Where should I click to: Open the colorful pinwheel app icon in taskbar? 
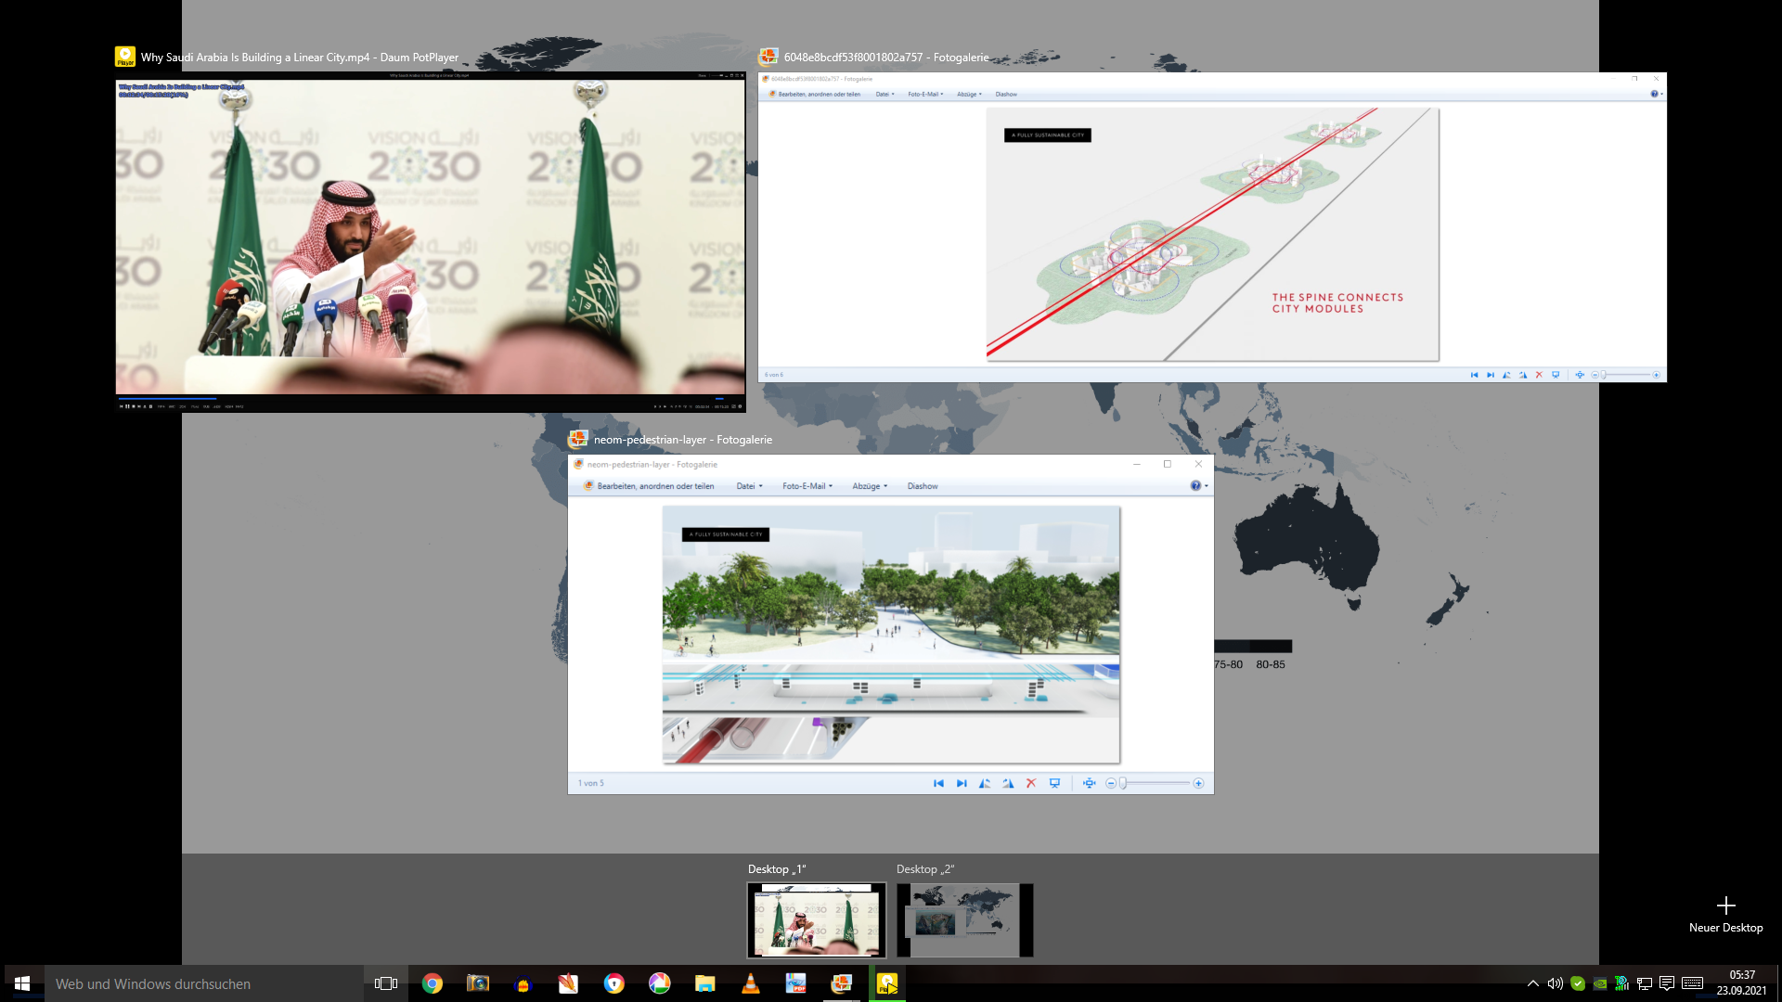[660, 983]
